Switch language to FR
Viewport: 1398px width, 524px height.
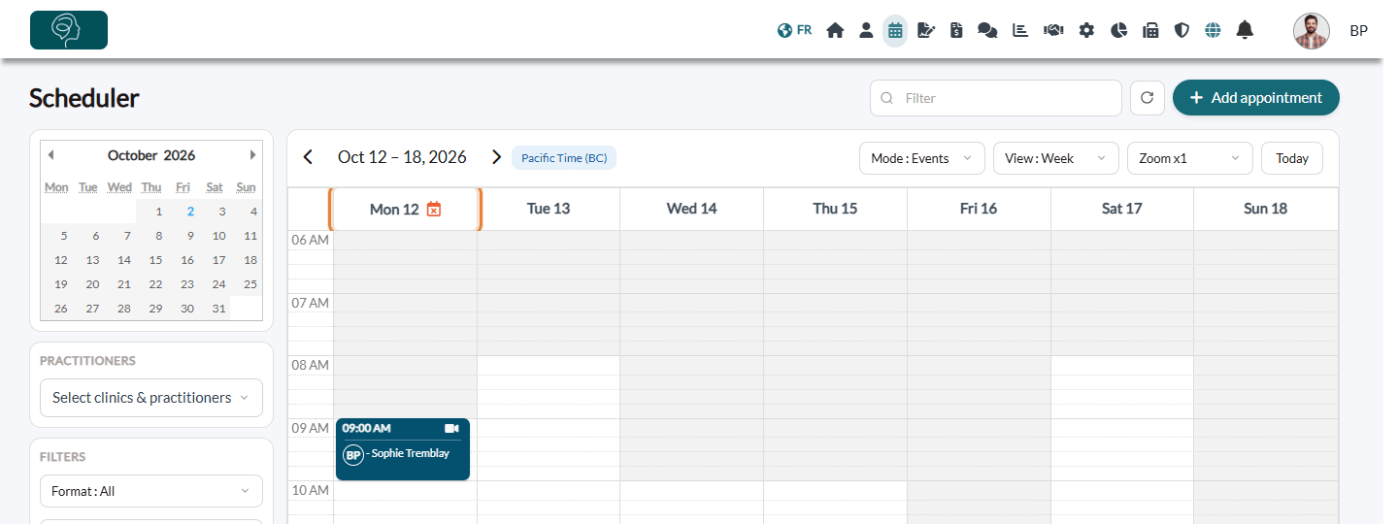point(794,30)
